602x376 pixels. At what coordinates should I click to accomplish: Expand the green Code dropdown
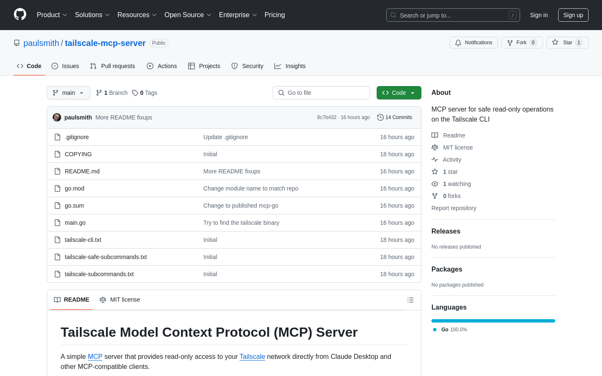click(x=398, y=93)
